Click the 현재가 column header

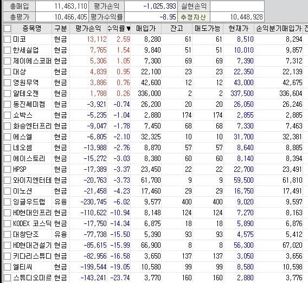[239, 29]
